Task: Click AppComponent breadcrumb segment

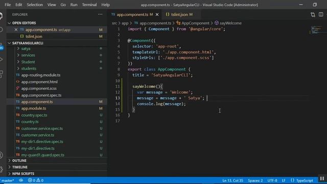Action: (x=193, y=23)
